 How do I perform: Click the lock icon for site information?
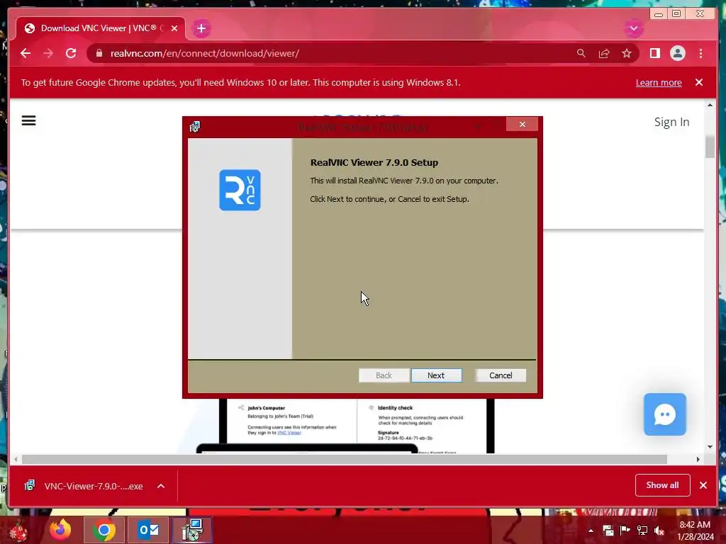tap(99, 53)
